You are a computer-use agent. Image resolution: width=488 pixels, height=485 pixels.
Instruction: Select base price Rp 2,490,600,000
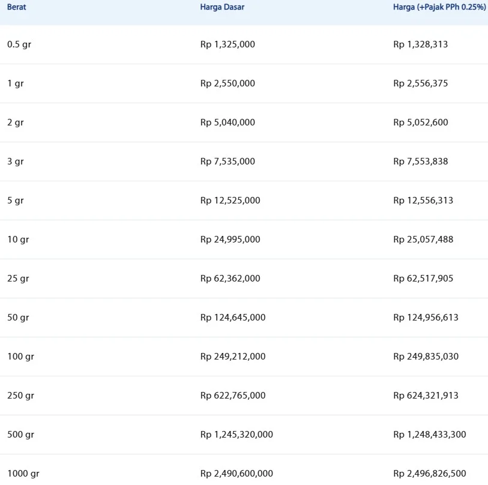click(x=236, y=474)
